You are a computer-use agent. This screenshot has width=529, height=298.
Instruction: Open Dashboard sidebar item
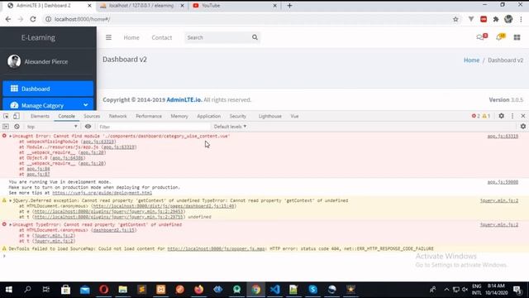pos(48,89)
